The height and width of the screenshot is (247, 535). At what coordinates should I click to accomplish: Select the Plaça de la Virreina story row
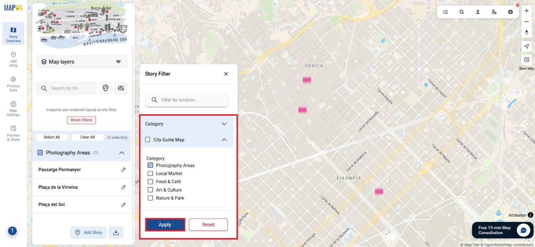(82, 187)
